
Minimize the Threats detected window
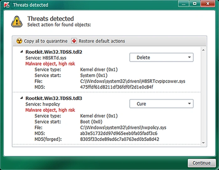[x=184, y=4]
